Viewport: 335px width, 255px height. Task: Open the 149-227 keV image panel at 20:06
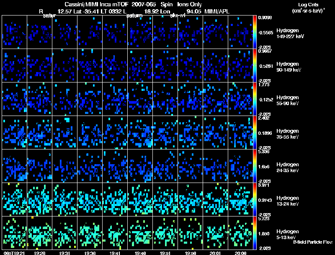pos(240,32)
